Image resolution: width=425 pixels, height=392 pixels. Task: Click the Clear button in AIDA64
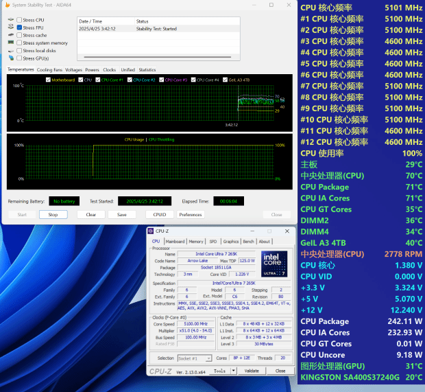91,214
